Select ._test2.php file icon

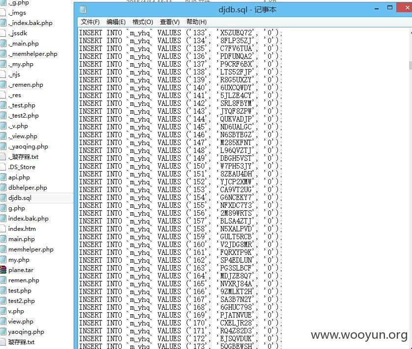coord(2,115)
